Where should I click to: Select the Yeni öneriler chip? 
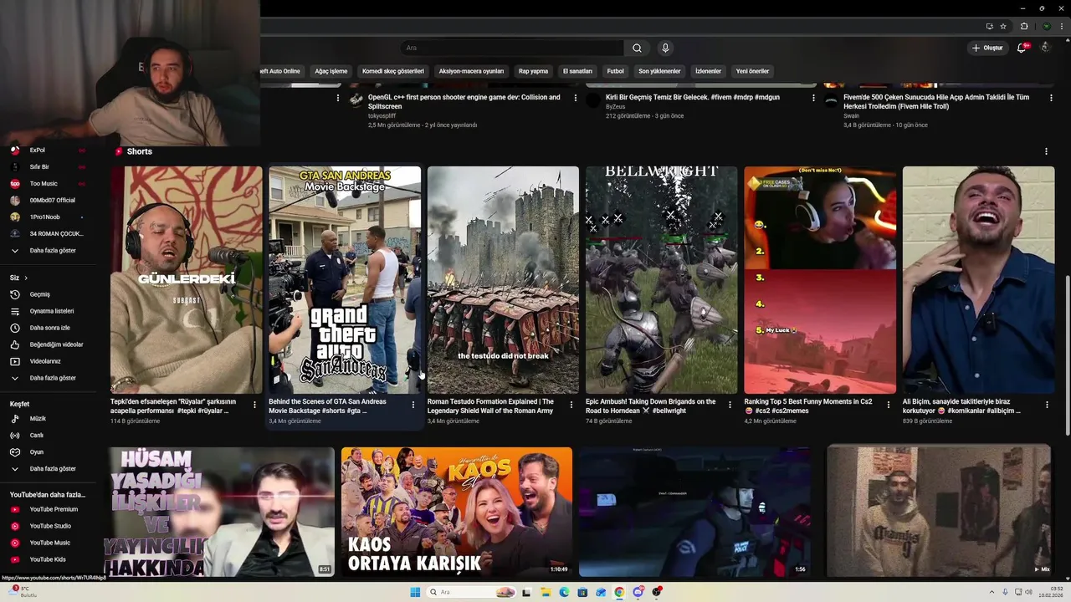[752, 71]
